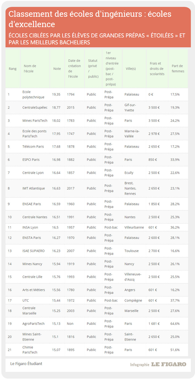Click the Date de création header
Image resolution: width=195 pixels, height=379 pixels.
(x=74, y=69)
